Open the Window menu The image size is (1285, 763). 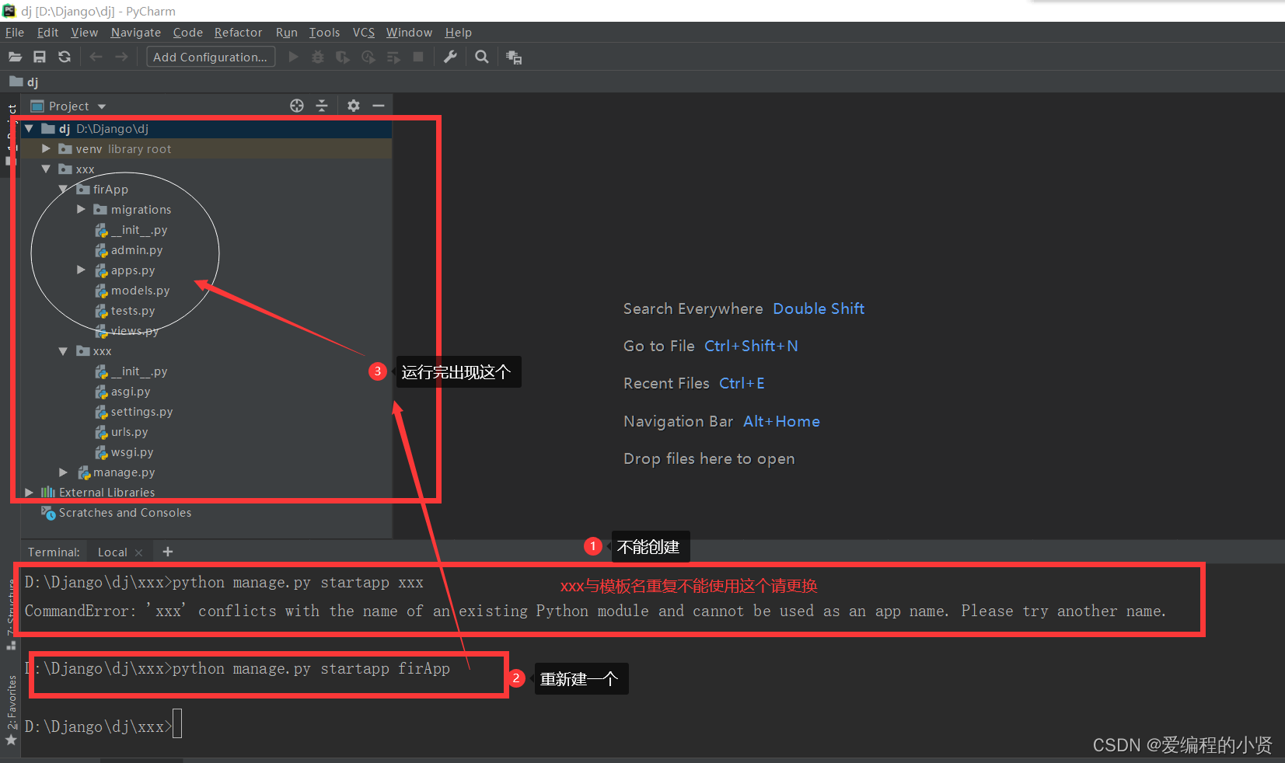(409, 33)
